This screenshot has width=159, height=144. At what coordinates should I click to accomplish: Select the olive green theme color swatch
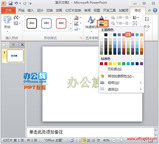(128, 35)
